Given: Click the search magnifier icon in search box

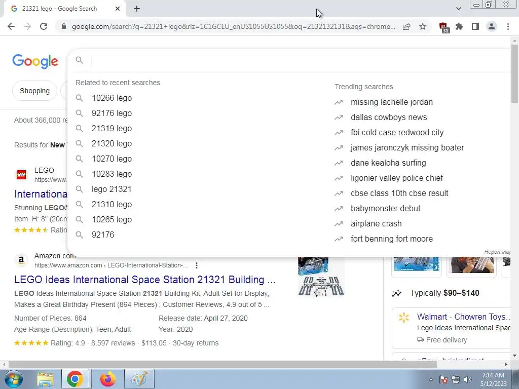Looking at the screenshot, I should (79, 60).
